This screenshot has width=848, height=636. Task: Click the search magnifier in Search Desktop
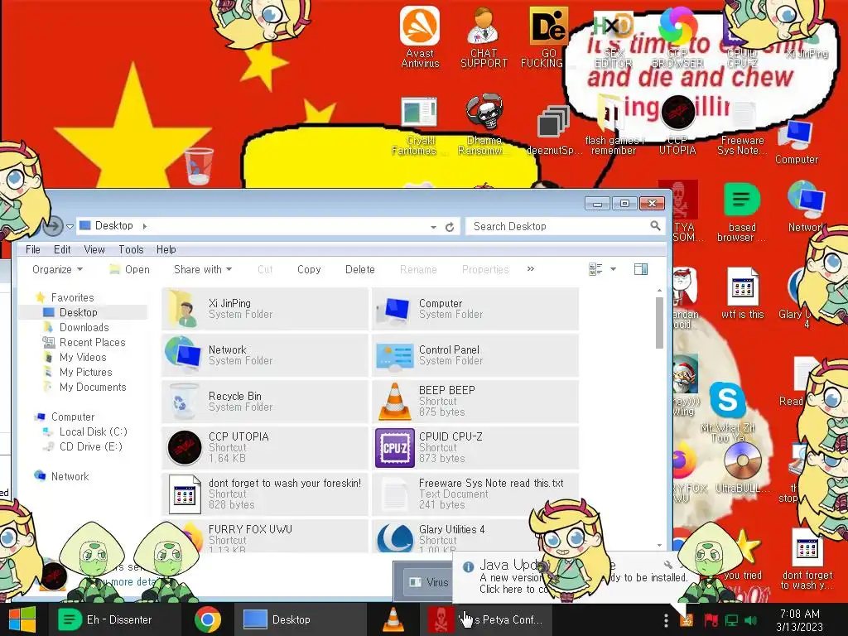click(x=655, y=225)
